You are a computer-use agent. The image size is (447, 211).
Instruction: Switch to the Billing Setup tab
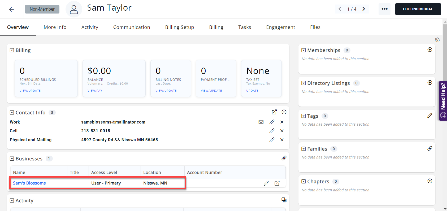pos(179,27)
